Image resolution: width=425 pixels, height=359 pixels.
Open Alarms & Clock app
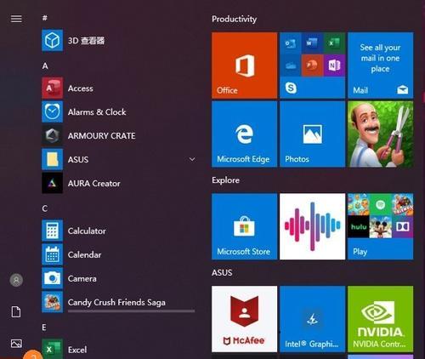52,112
